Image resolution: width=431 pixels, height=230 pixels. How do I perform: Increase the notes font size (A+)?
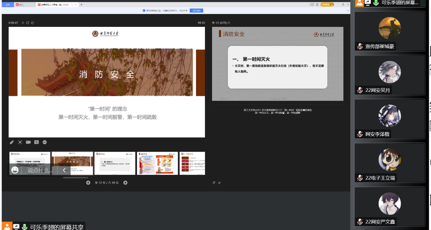tap(214, 183)
